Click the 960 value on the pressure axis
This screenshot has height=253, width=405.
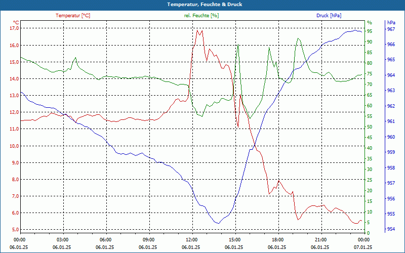pos(391,137)
